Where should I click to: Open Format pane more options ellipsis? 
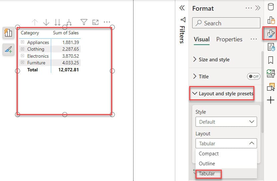(x=248, y=8)
